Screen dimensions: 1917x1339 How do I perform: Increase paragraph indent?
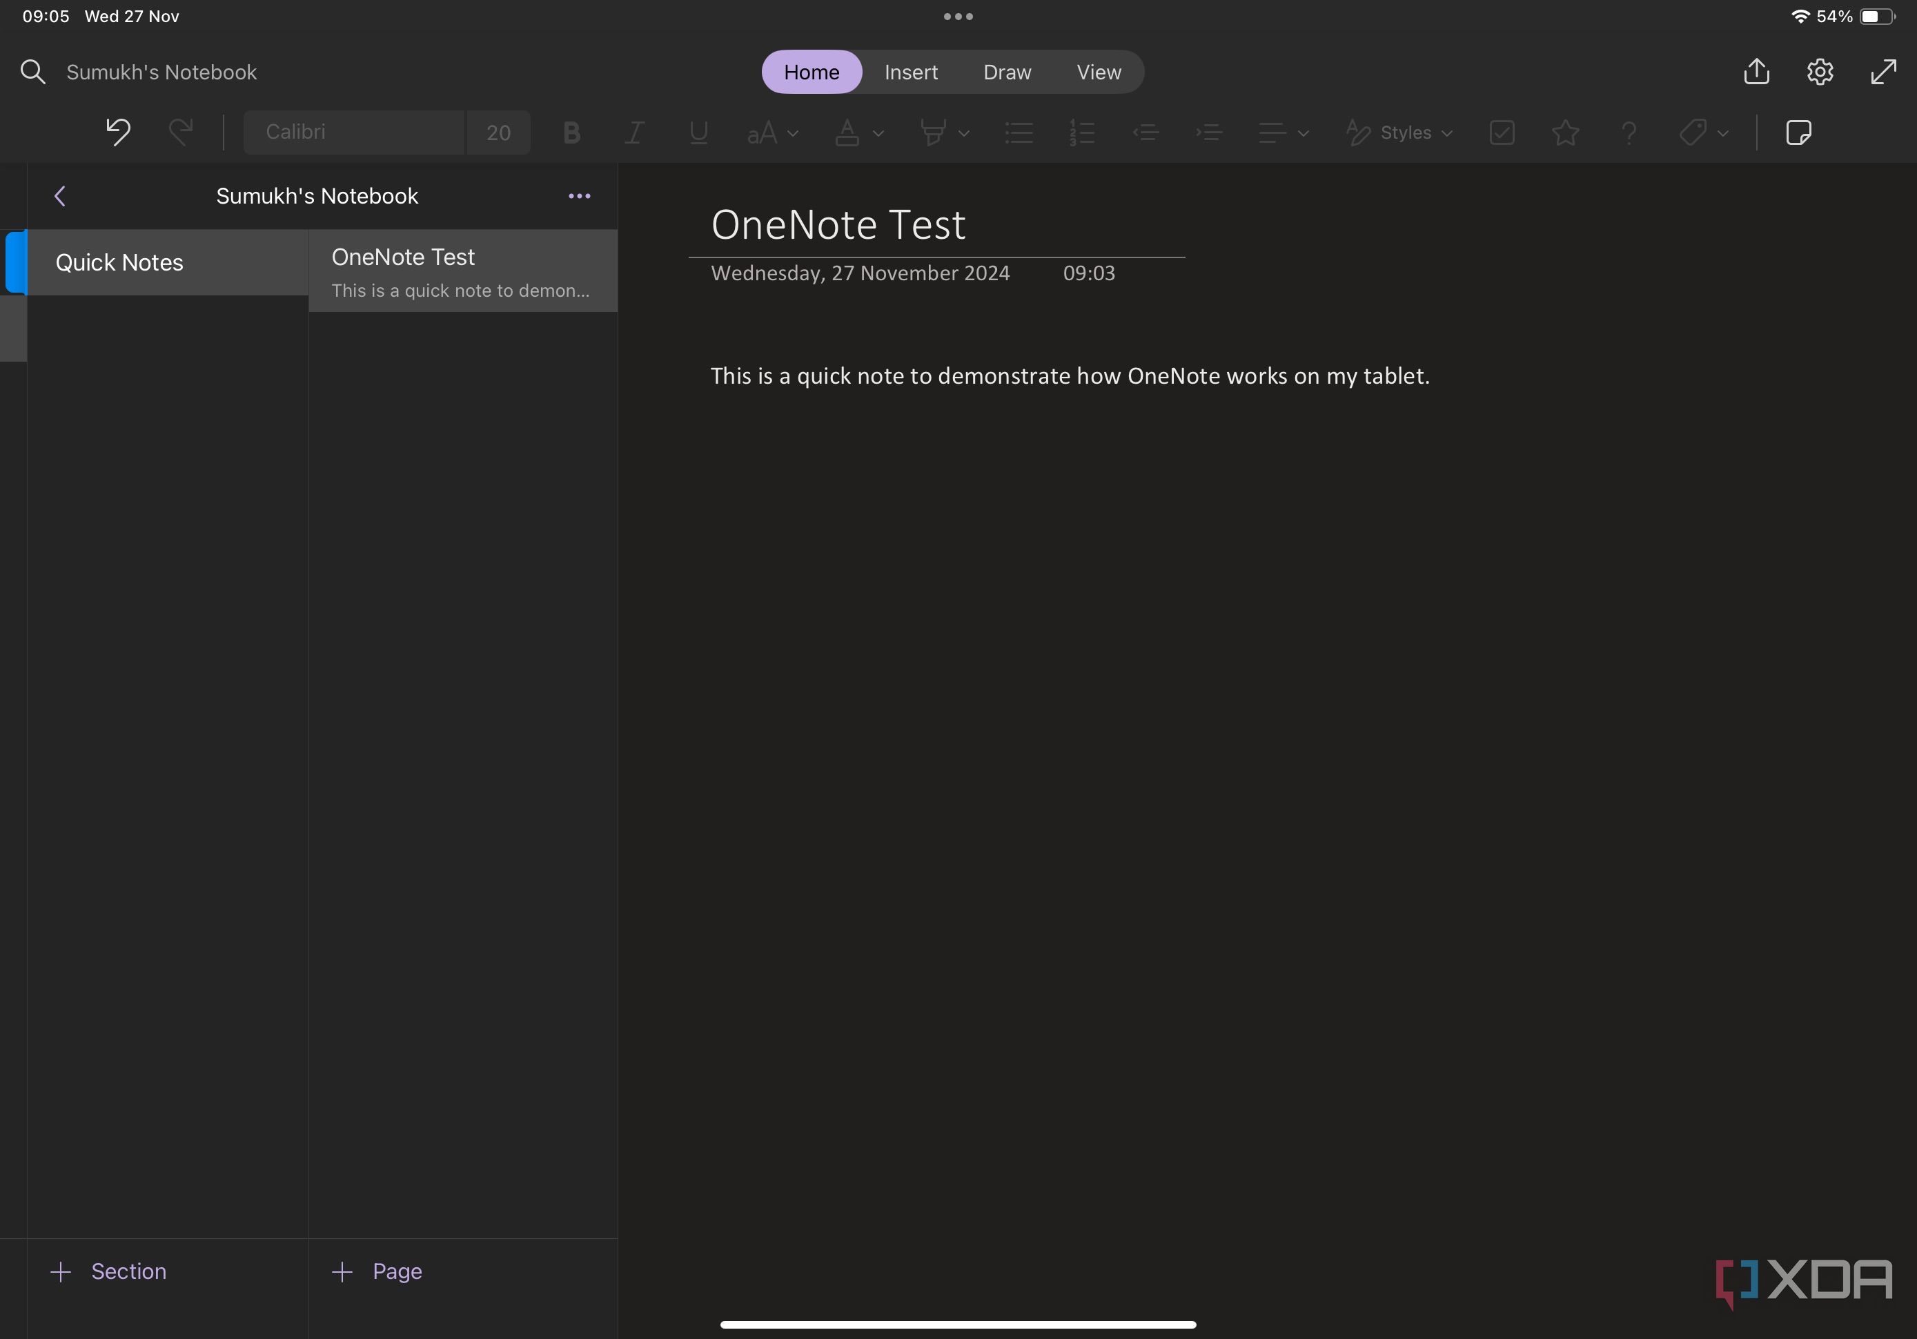pyautogui.click(x=1209, y=133)
